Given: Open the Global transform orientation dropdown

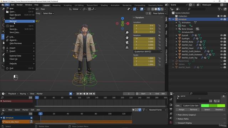Looking at the screenshot, I should [75, 9].
